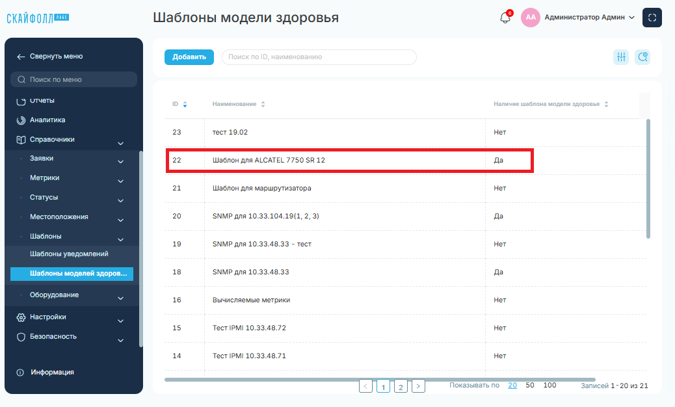Open the notifications bell icon
This screenshot has width=675, height=407.
[x=505, y=18]
